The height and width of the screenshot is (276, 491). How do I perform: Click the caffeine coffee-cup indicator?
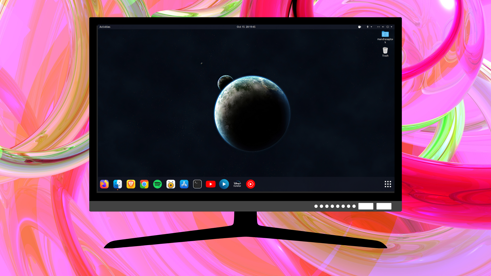point(360,27)
